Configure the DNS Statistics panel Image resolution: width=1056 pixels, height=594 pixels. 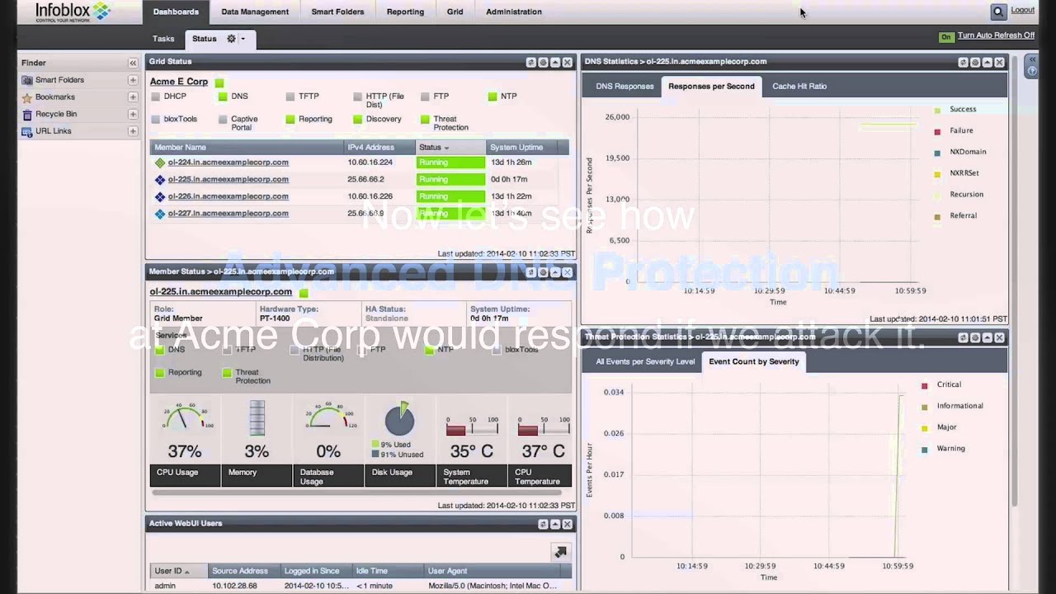[x=975, y=62]
